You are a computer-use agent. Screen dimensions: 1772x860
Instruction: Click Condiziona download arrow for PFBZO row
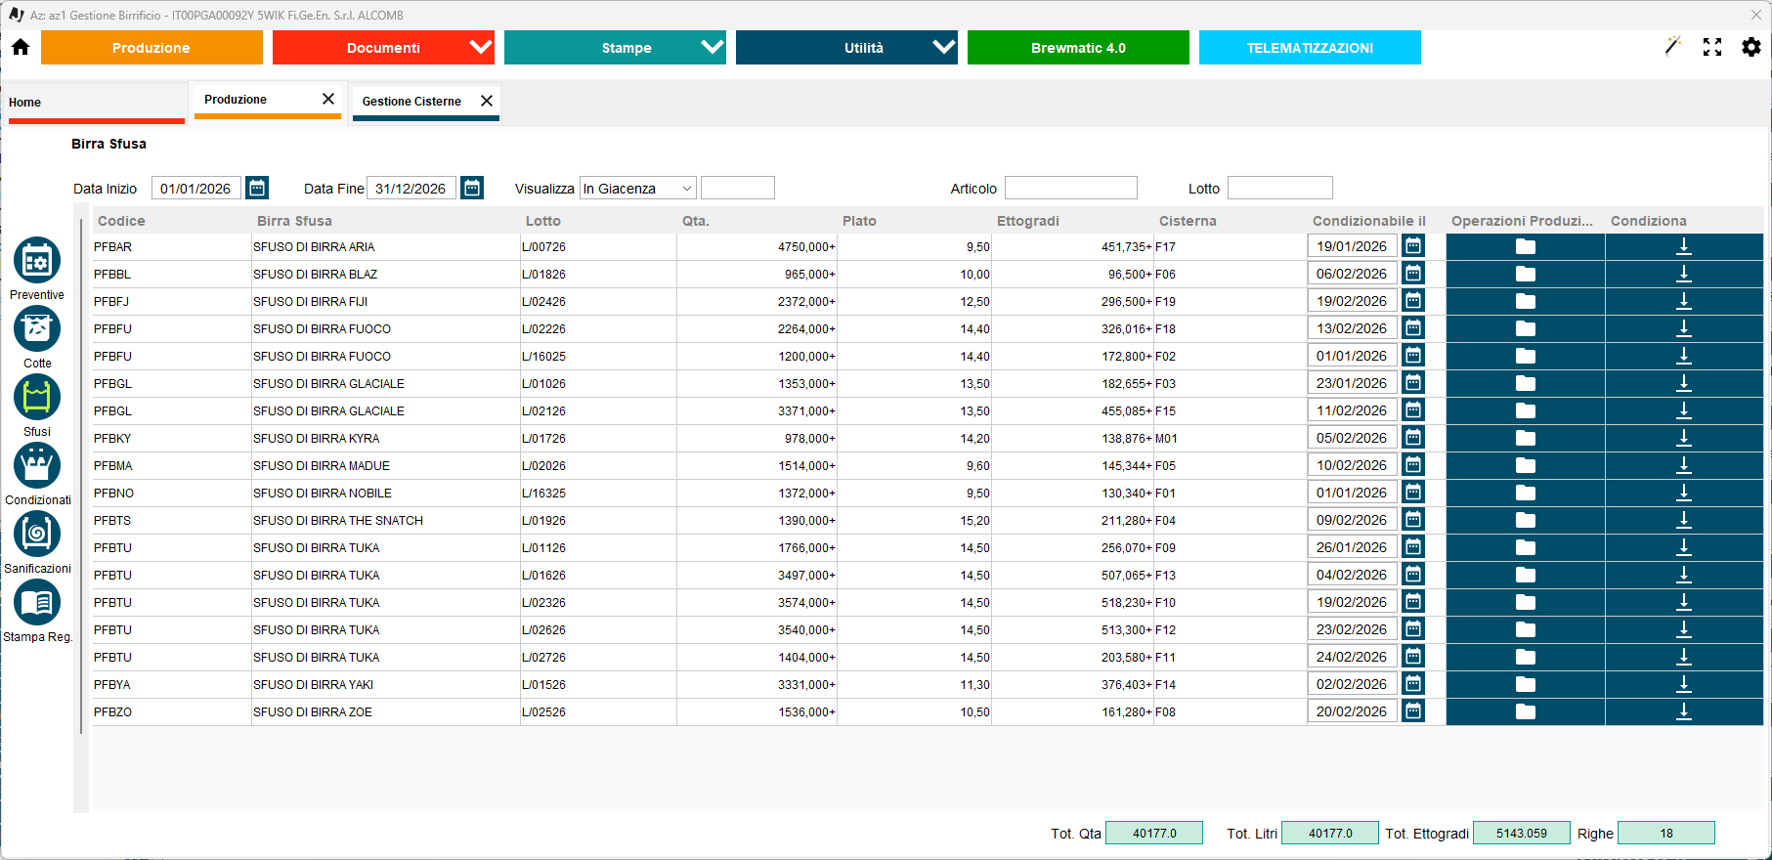point(1683,712)
